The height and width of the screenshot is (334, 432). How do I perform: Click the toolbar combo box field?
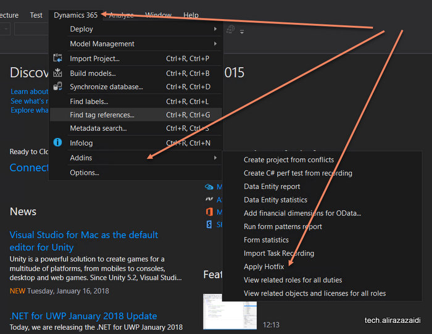31,29
